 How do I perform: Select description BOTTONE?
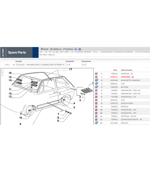click(124, 87)
